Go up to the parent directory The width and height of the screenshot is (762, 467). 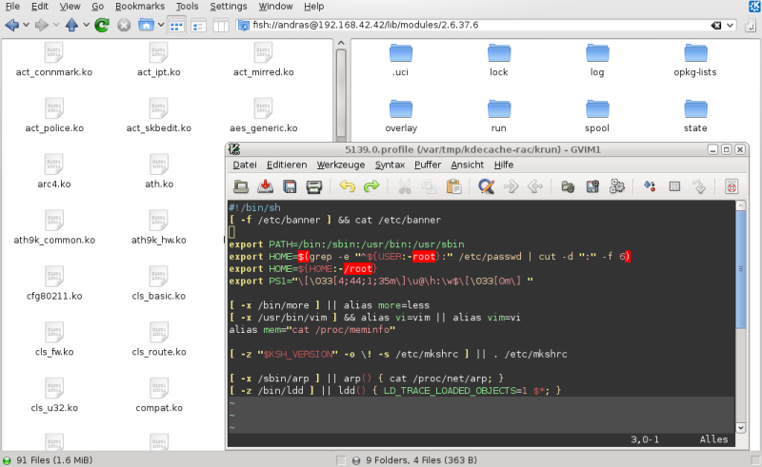[x=72, y=25]
